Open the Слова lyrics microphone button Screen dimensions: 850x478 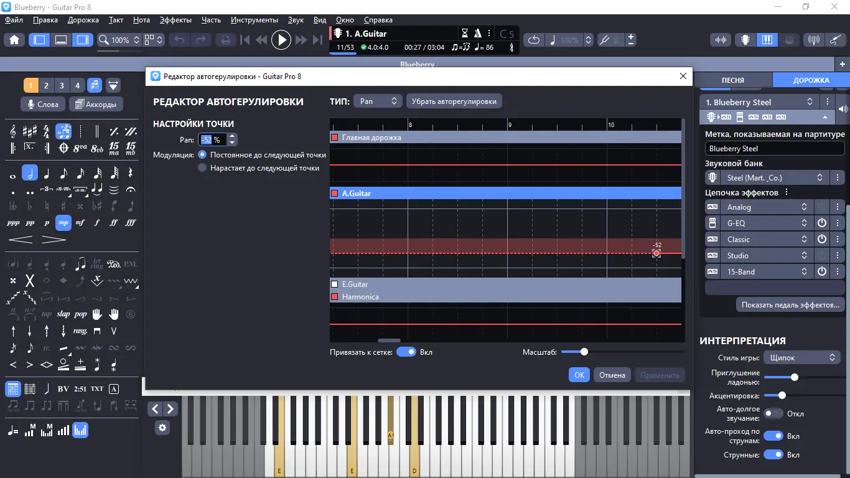click(x=42, y=104)
